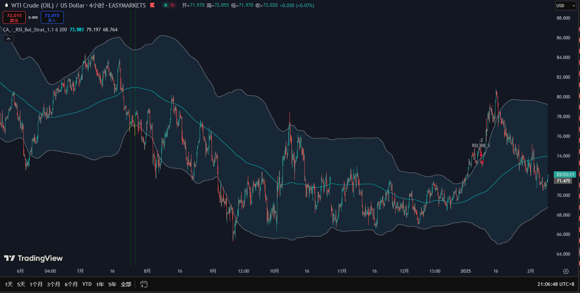
Task: Select the 5年 time range
Action: tap(113, 284)
